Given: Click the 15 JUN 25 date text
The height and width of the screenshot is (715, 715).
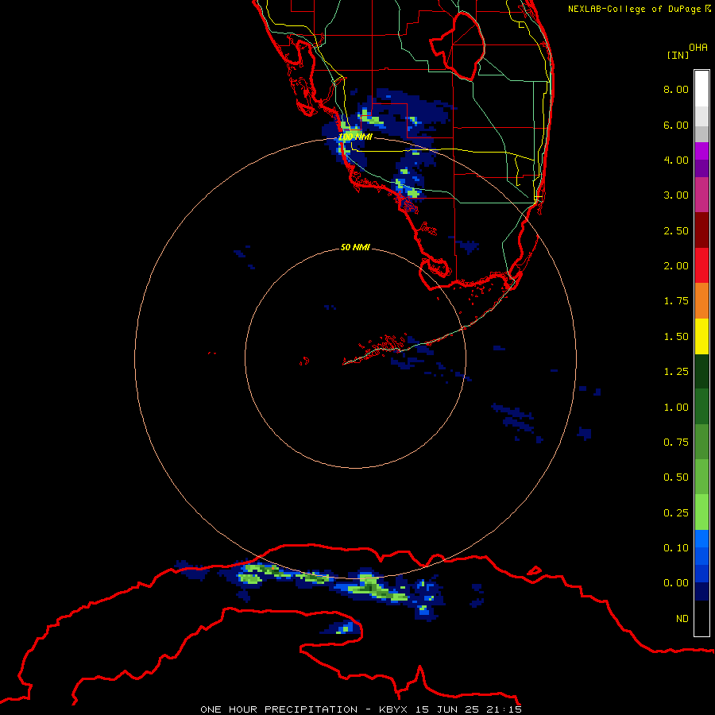Looking at the screenshot, I should [x=447, y=709].
